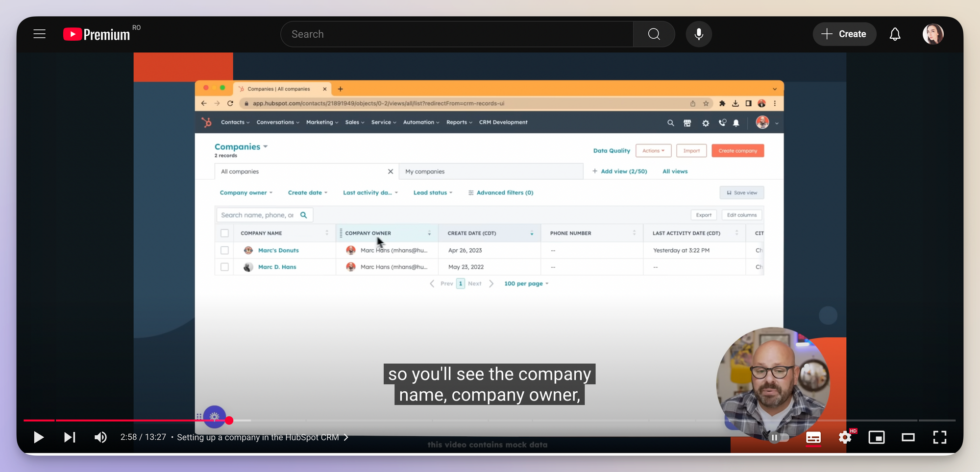Open CRM Development in navigation
The width and height of the screenshot is (980, 472).
coord(503,122)
